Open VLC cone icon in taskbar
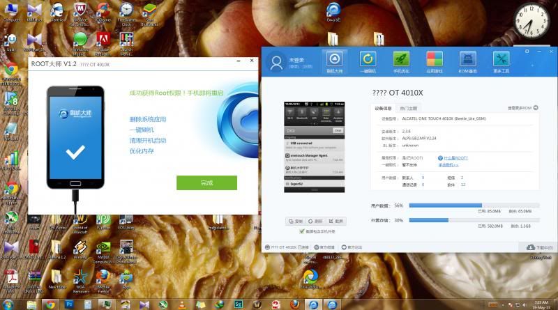558x310 pixels. point(182,304)
